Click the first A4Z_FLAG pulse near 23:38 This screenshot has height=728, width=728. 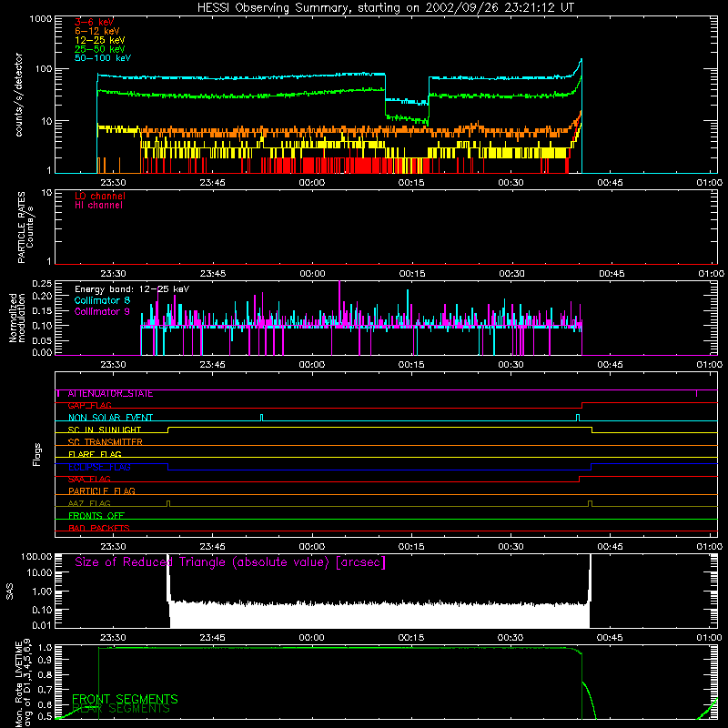[168, 503]
